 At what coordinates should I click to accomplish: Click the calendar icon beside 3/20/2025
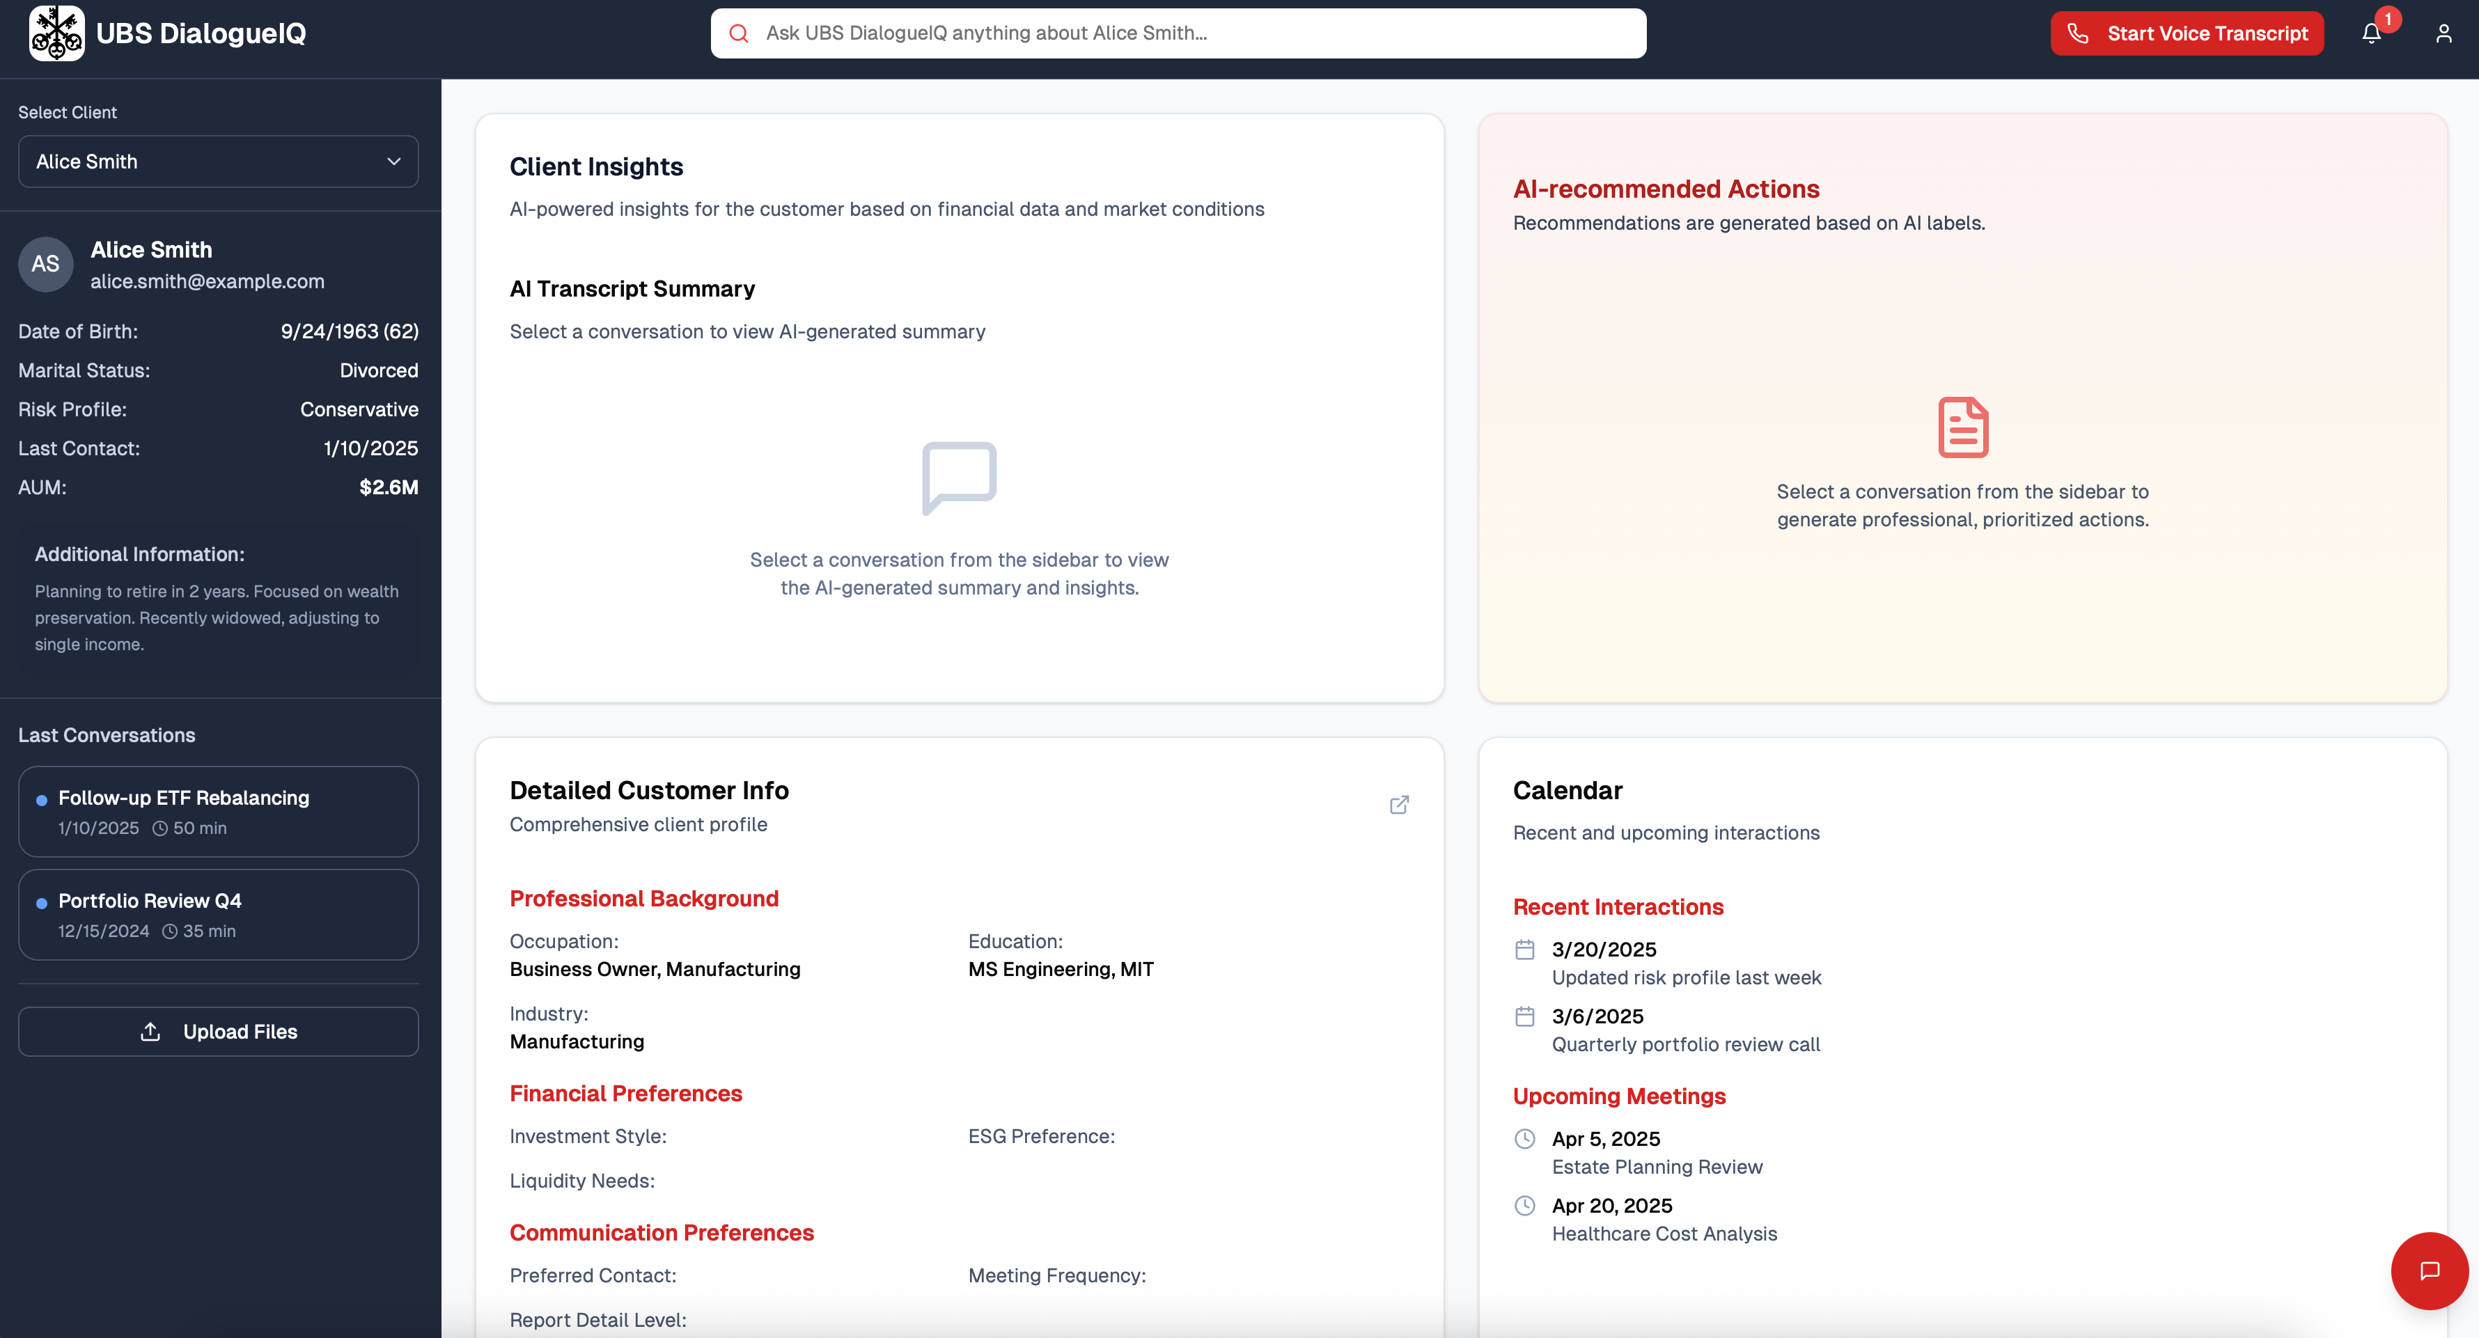coord(1524,948)
